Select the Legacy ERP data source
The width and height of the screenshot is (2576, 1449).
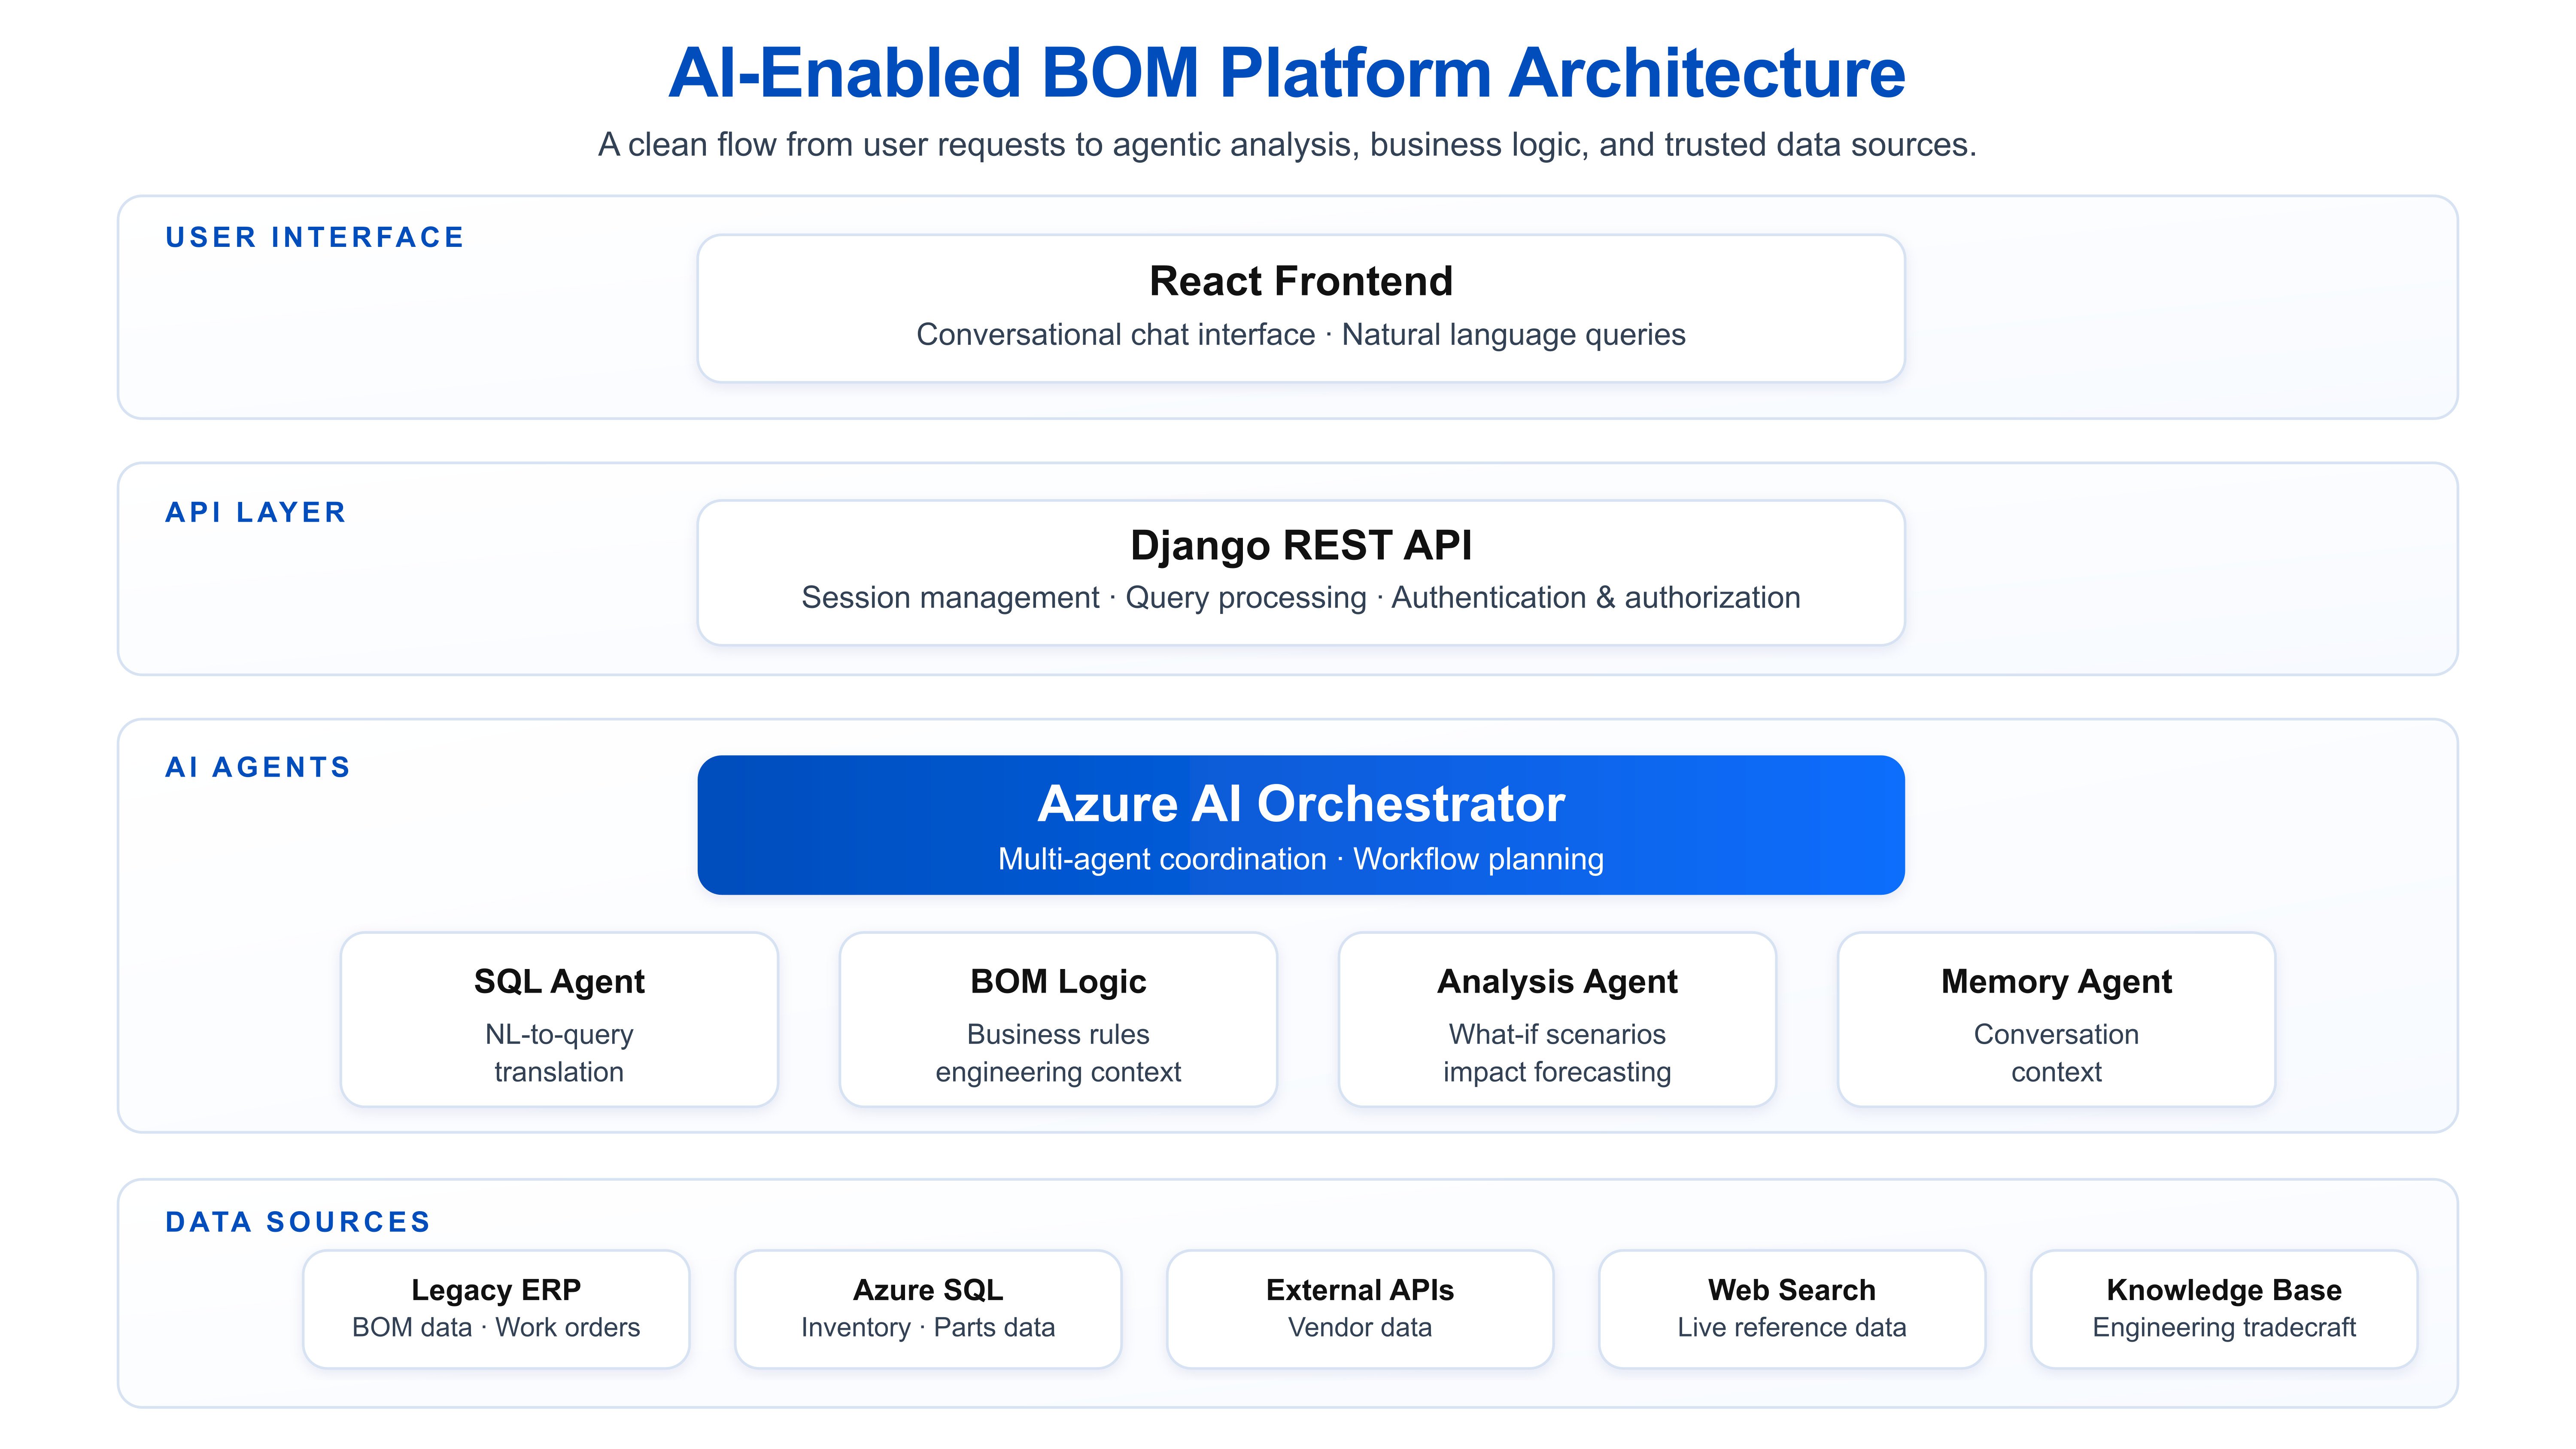point(496,1309)
